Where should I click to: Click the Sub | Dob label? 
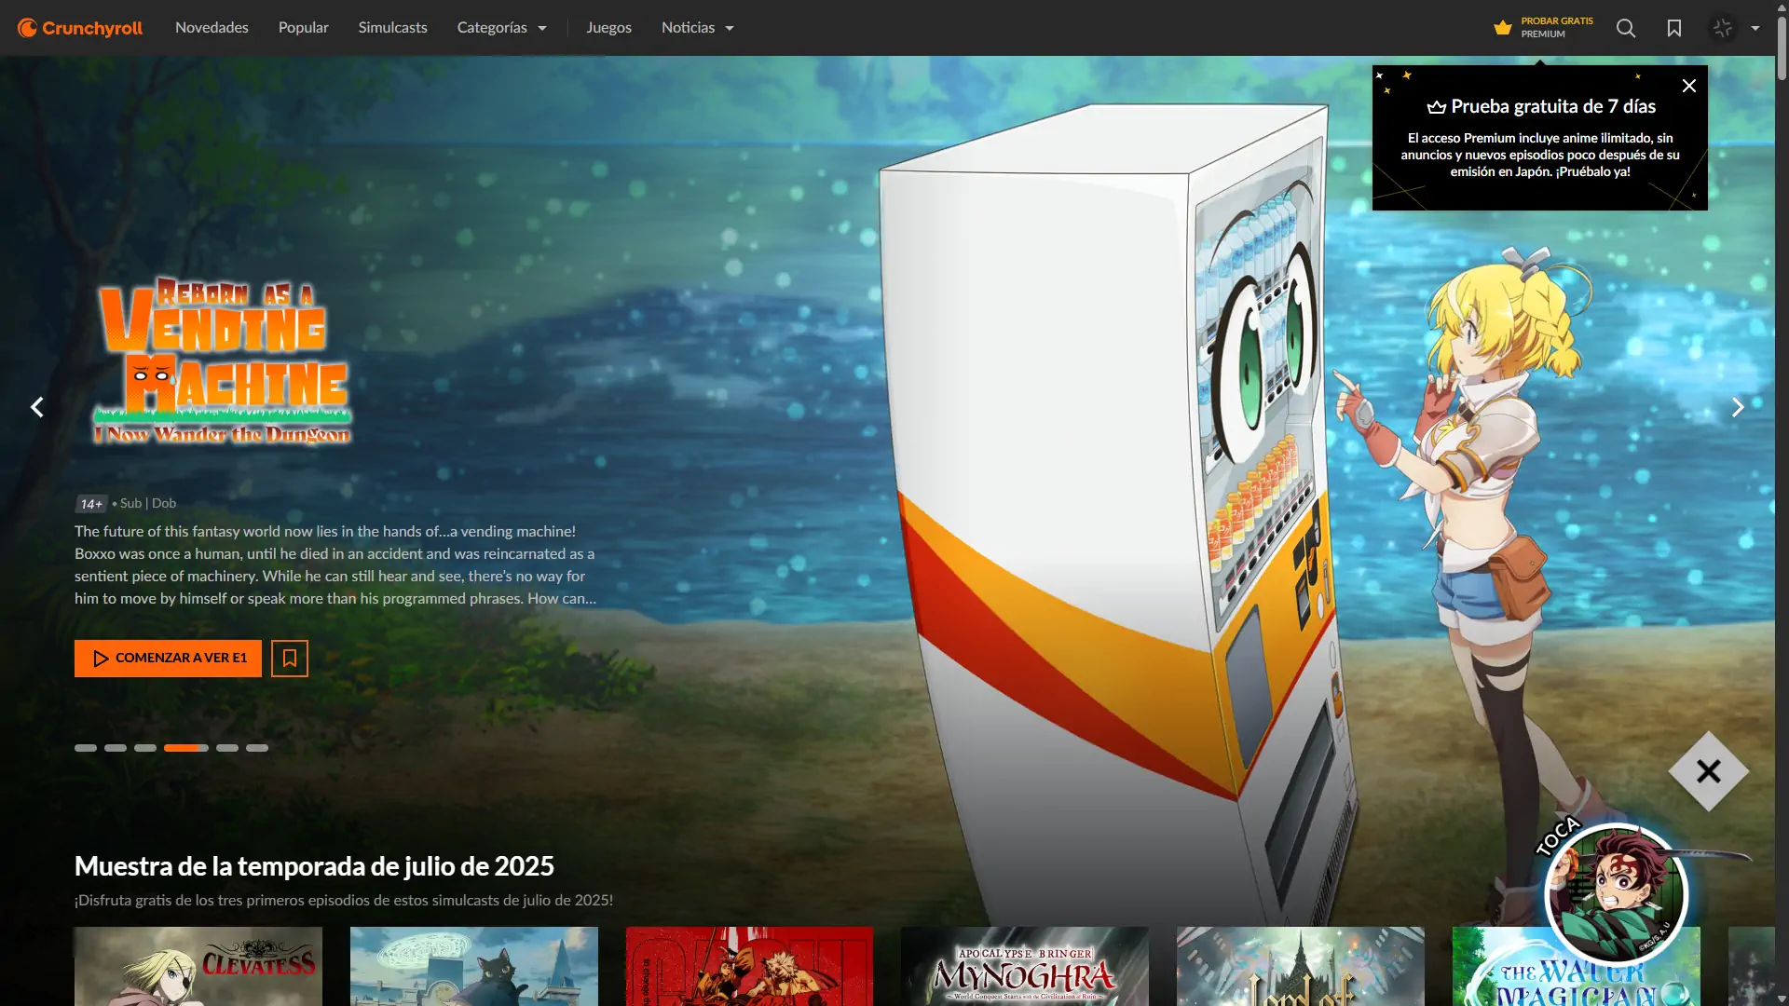pyautogui.click(x=148, y=503)
